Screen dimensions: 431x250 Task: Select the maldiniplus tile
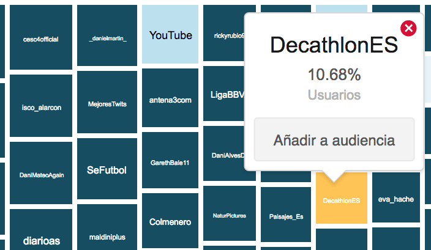(x=107, y=227)
